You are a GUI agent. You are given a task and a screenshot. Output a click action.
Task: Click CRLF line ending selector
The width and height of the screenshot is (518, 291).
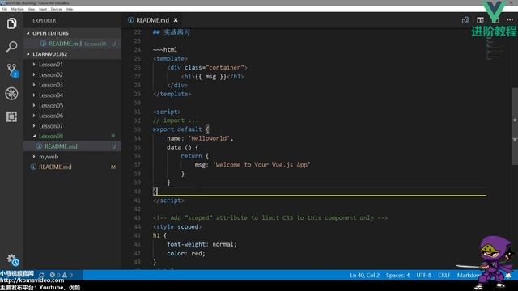[444, 275]
